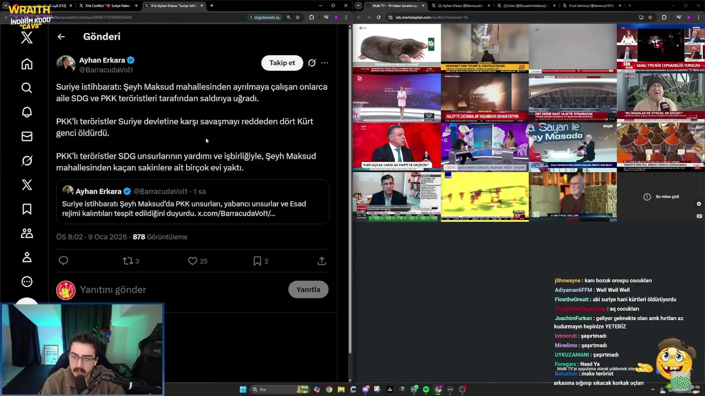
Task: Click the repost icon showing 3
Action: click(x=131, y=261)
